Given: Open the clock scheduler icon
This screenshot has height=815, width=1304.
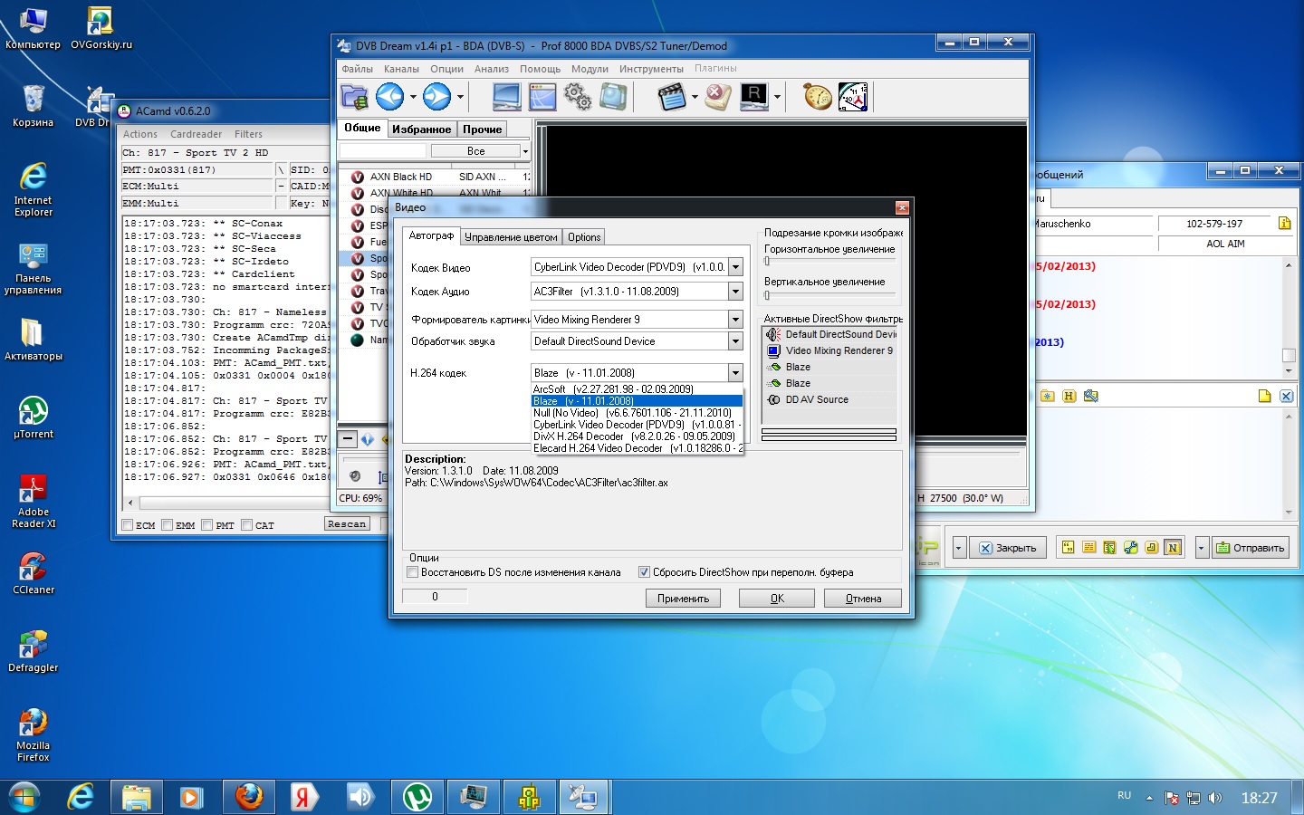Looking at the screenshot, I should (853, 96).
